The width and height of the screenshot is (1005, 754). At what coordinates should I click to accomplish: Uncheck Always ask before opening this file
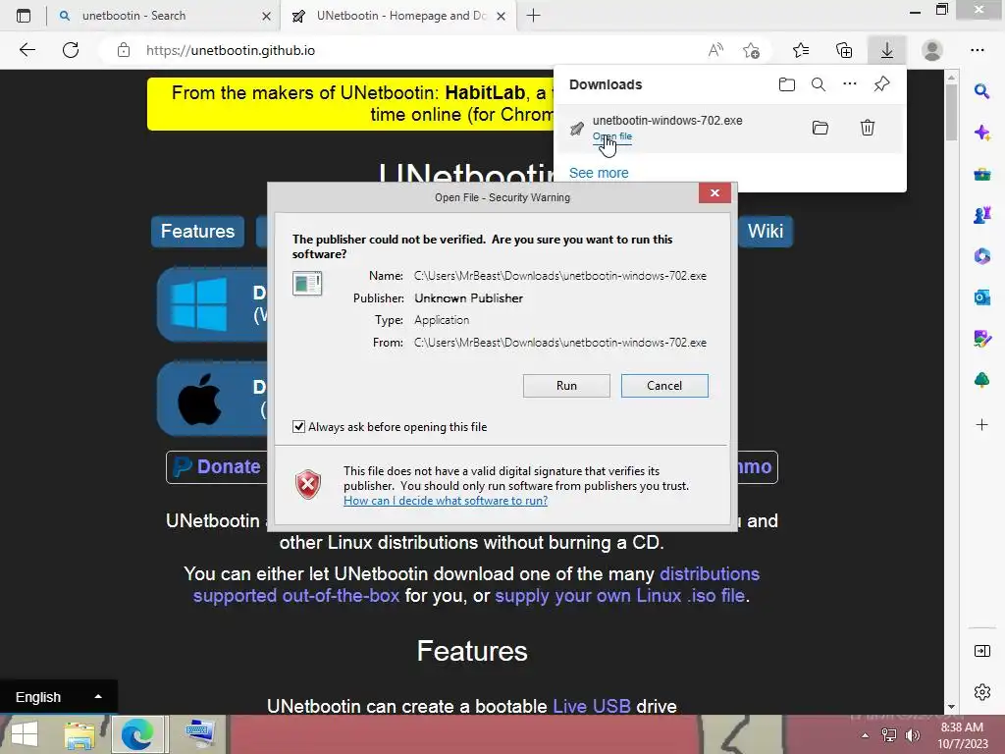pyautogui.click(x=298, y=427)
